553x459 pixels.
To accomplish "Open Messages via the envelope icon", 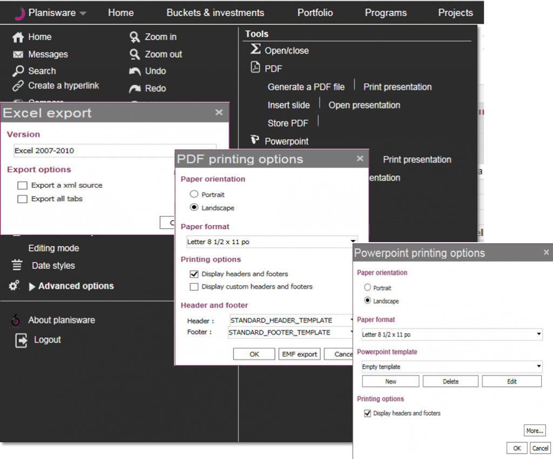I will pos(18,55).
